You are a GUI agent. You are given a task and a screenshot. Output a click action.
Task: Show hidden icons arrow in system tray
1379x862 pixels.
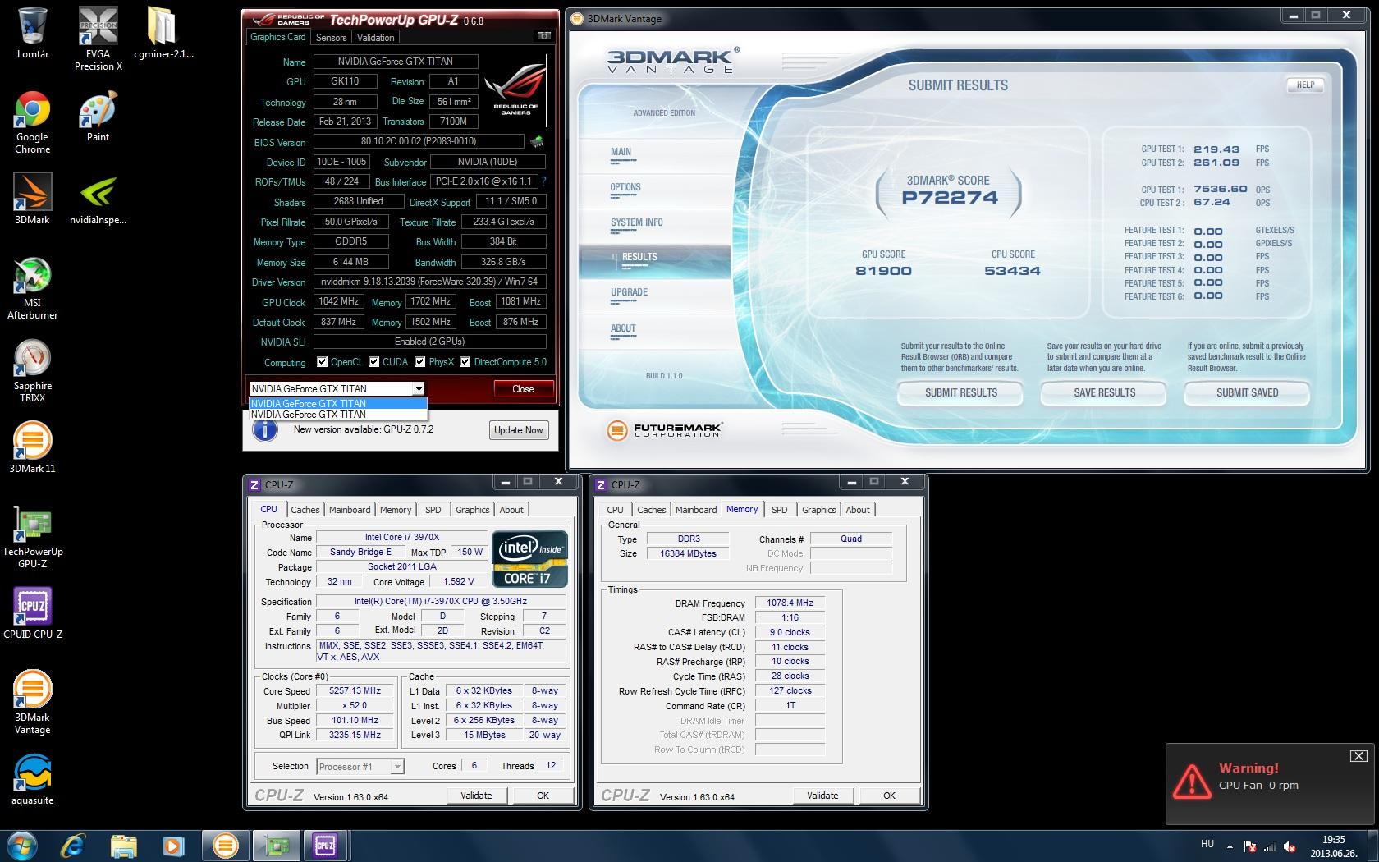coord(1230,846)
